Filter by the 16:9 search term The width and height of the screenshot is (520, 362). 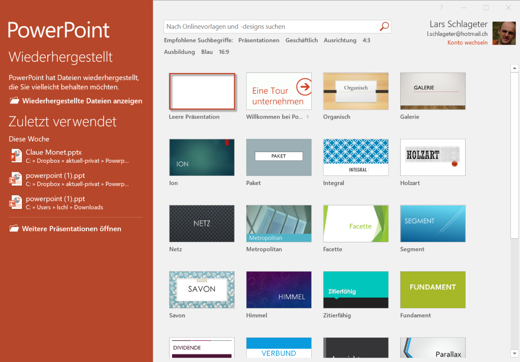pos(224,52)
